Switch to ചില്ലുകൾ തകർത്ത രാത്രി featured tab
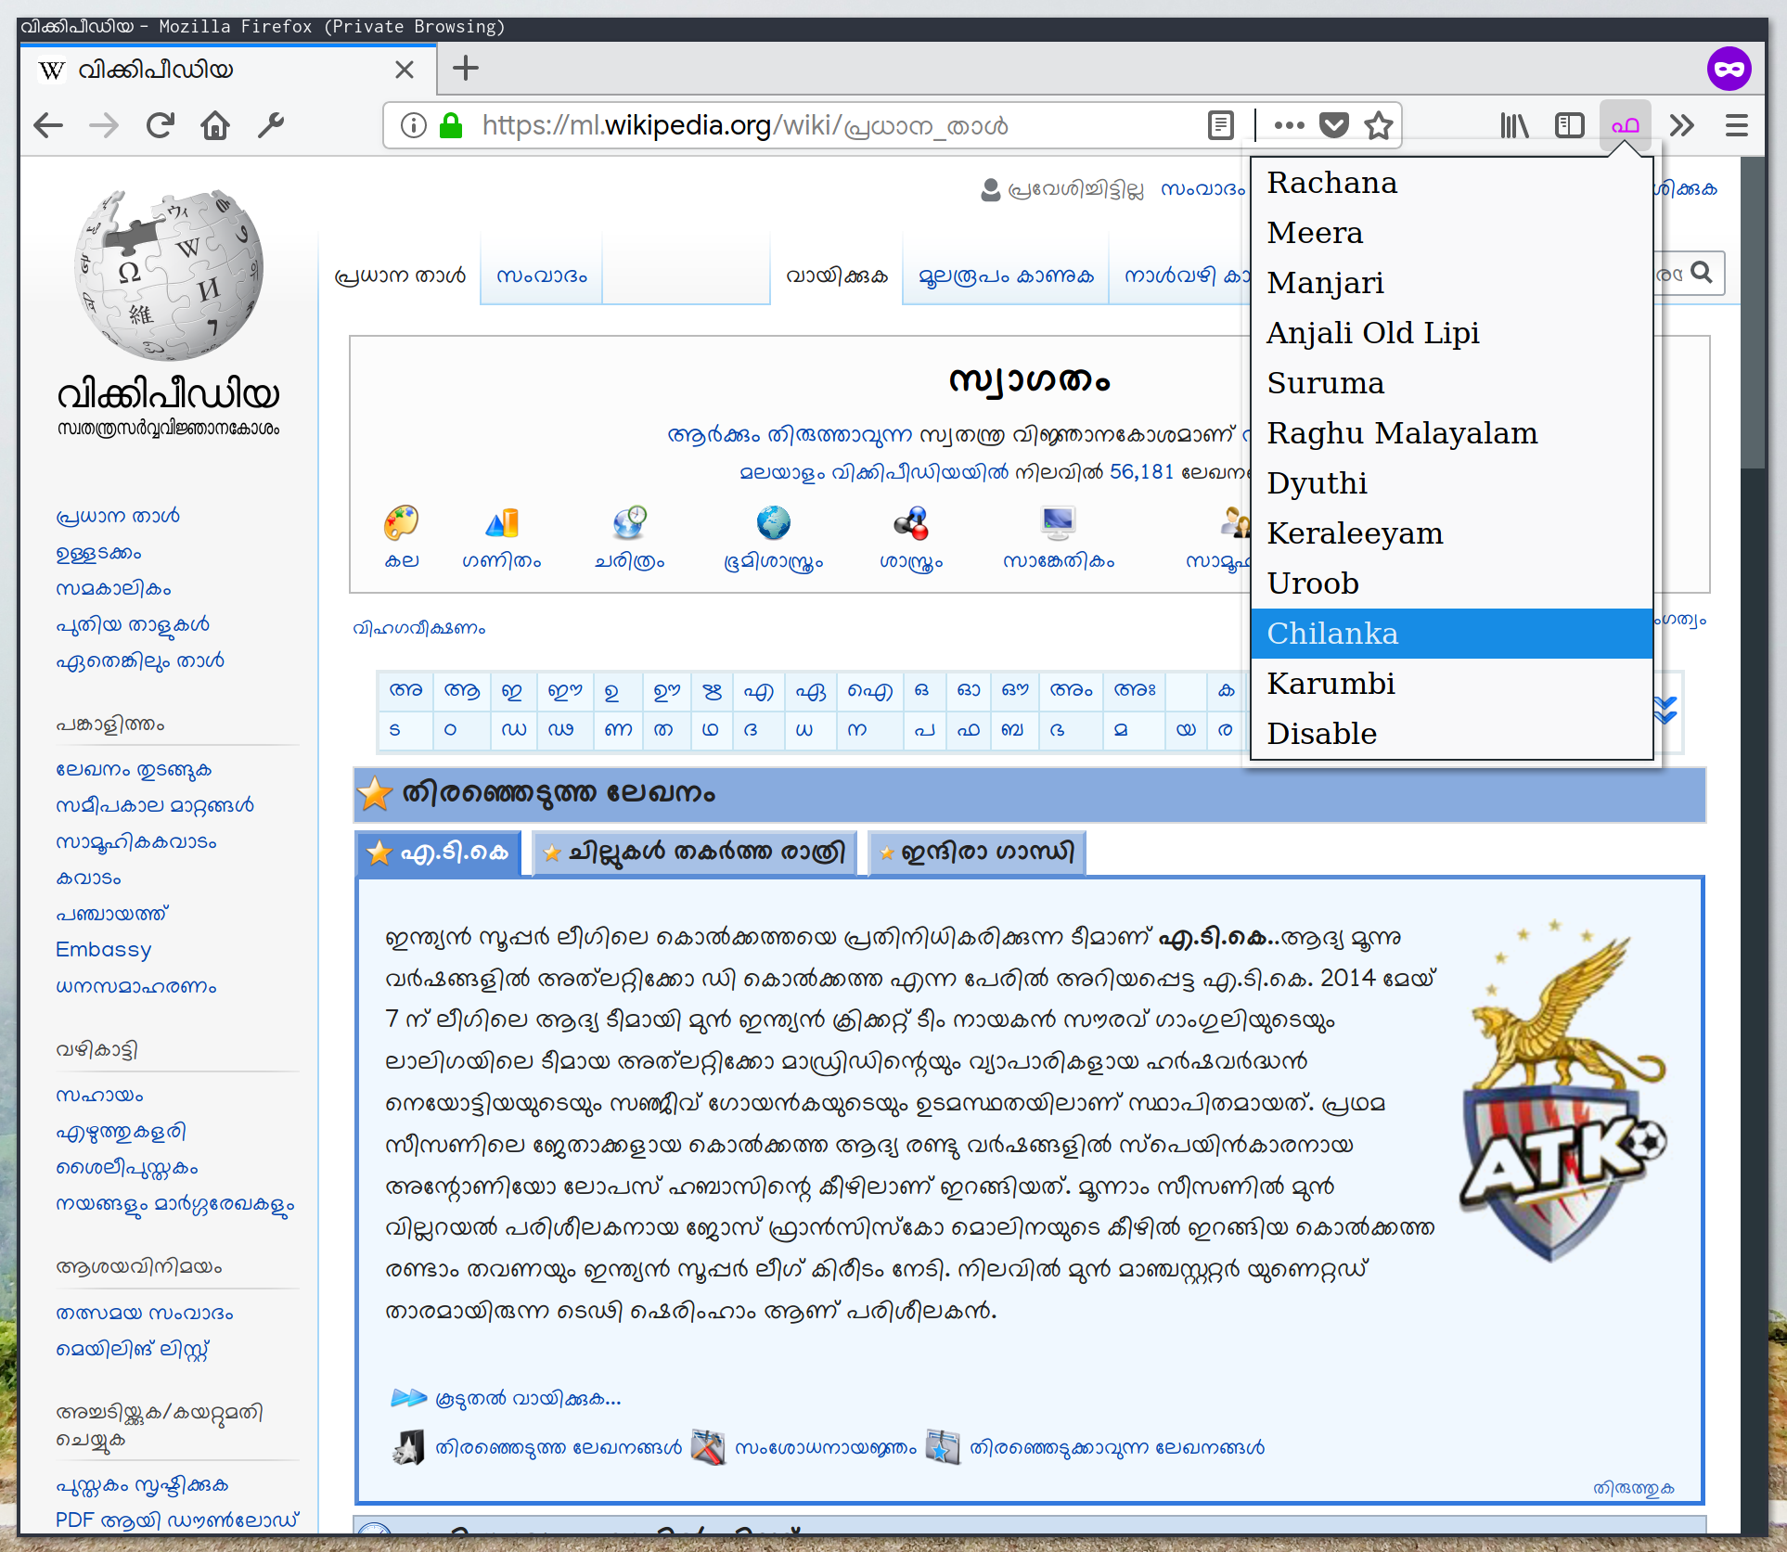The height and width of the screenshot is (1552, 1787). [694, 853]
